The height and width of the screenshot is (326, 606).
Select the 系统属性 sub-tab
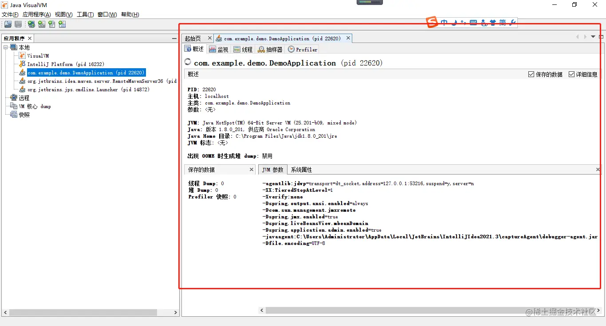click(301, 170)
